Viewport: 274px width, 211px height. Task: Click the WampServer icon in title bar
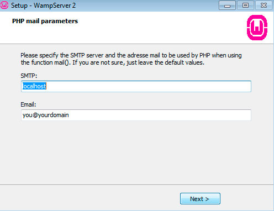[4, 5]
